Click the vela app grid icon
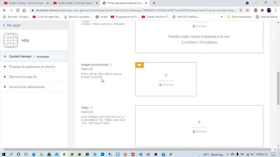The height and width of the screenshot is (157, 280). (10, 40)
